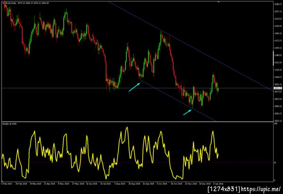
Task: Click the 1023.11 price scale label
Action: (x=278, y=121)
